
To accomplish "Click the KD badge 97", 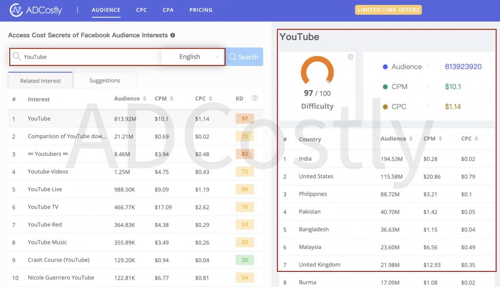I will 245,119.
